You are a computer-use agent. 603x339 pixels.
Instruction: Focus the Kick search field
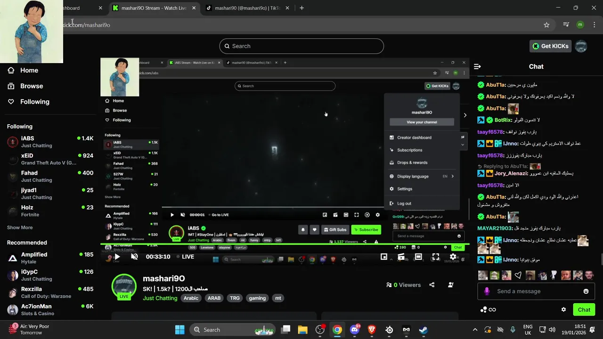[301, 46]
